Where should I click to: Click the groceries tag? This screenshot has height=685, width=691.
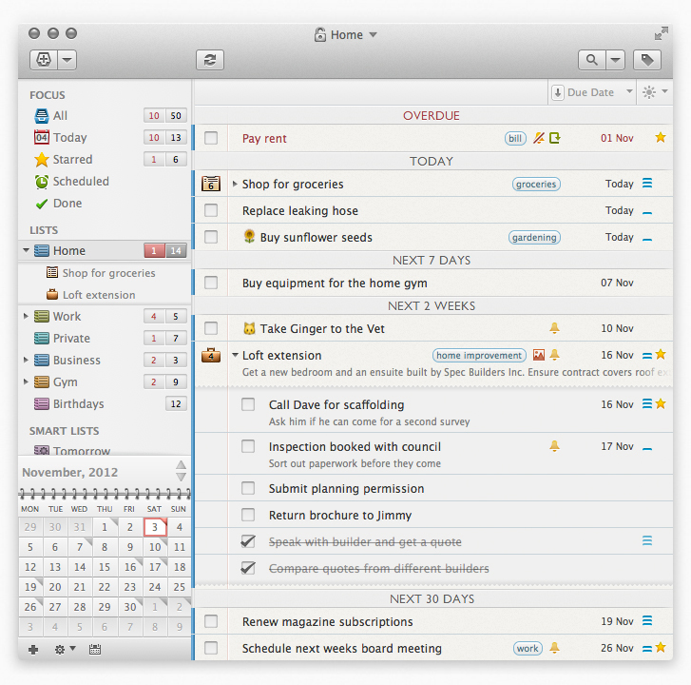[536, 184]
